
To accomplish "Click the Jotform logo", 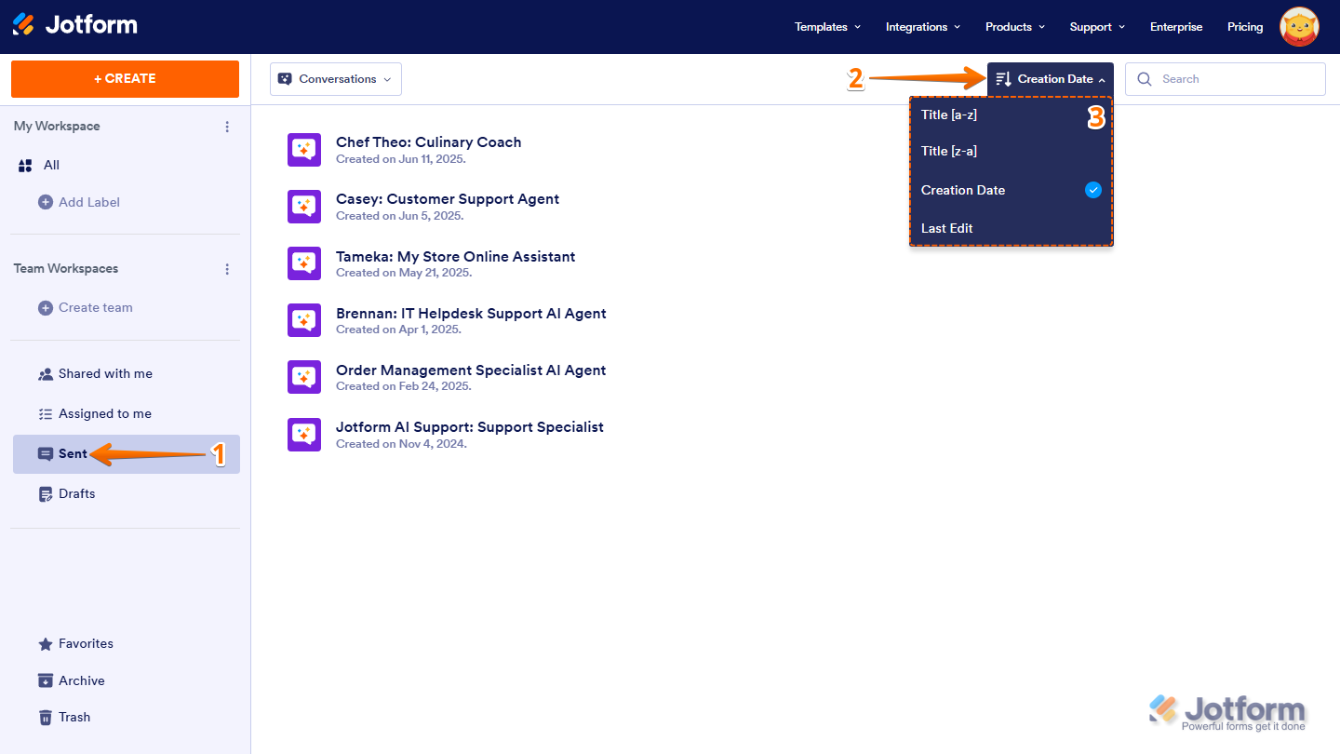I will coord(74,26).
